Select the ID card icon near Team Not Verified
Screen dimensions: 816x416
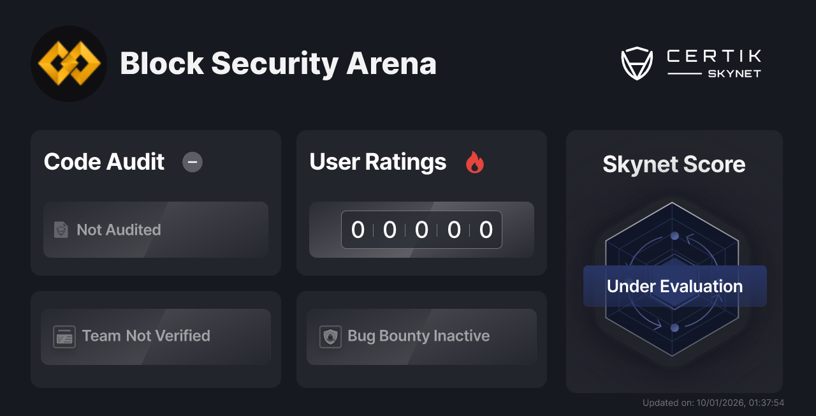63,336
